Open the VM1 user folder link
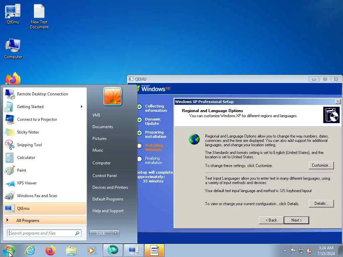Image resolution: width=343 pixels, height=257 pixels. pyautogui.click(x=96, y=115)
